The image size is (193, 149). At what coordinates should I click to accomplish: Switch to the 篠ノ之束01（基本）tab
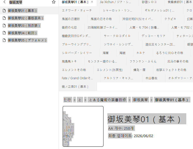pyautogui.click(x=78, y=87)
